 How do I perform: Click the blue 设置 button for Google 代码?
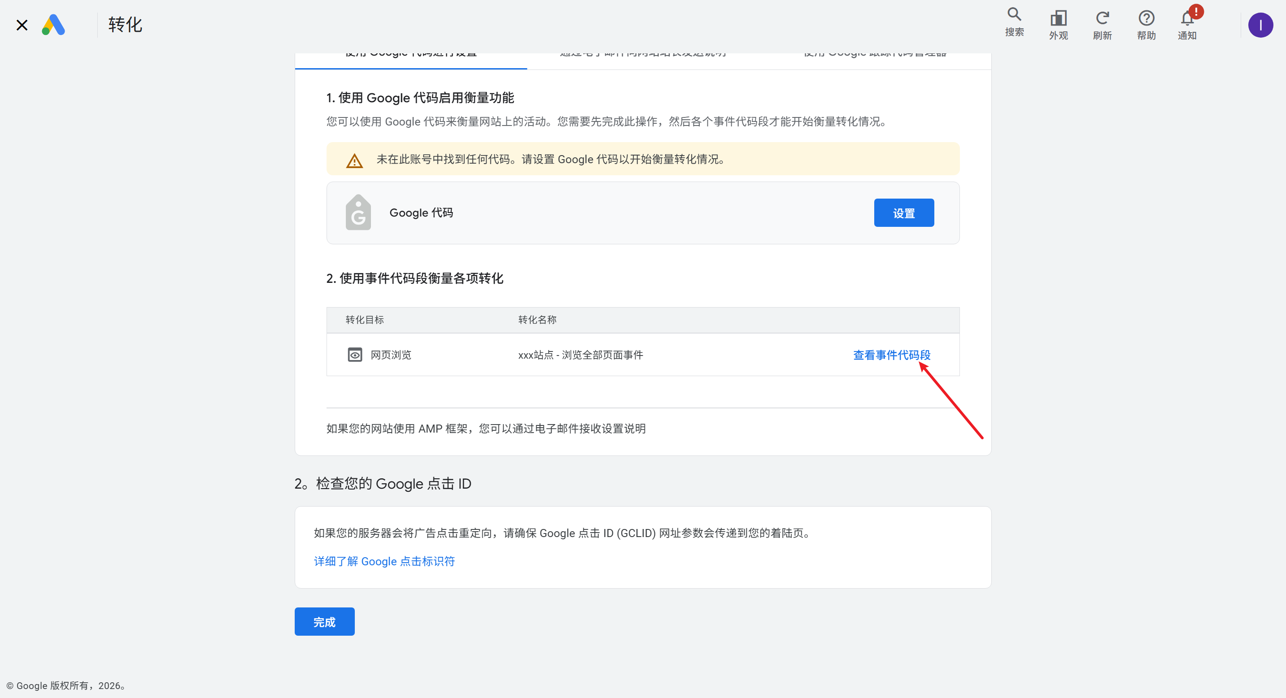(x=903, y=213)
